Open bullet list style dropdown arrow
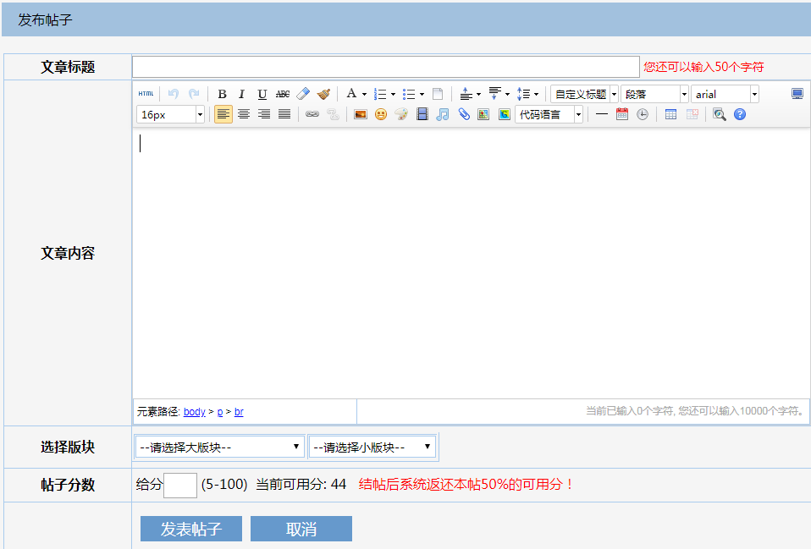This screenshot has width=811, height=549. point(422,94)
